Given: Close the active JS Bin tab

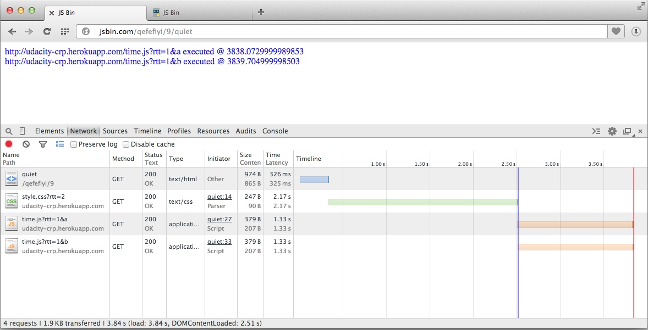Looking at the screenshot, I should [52, 13].
